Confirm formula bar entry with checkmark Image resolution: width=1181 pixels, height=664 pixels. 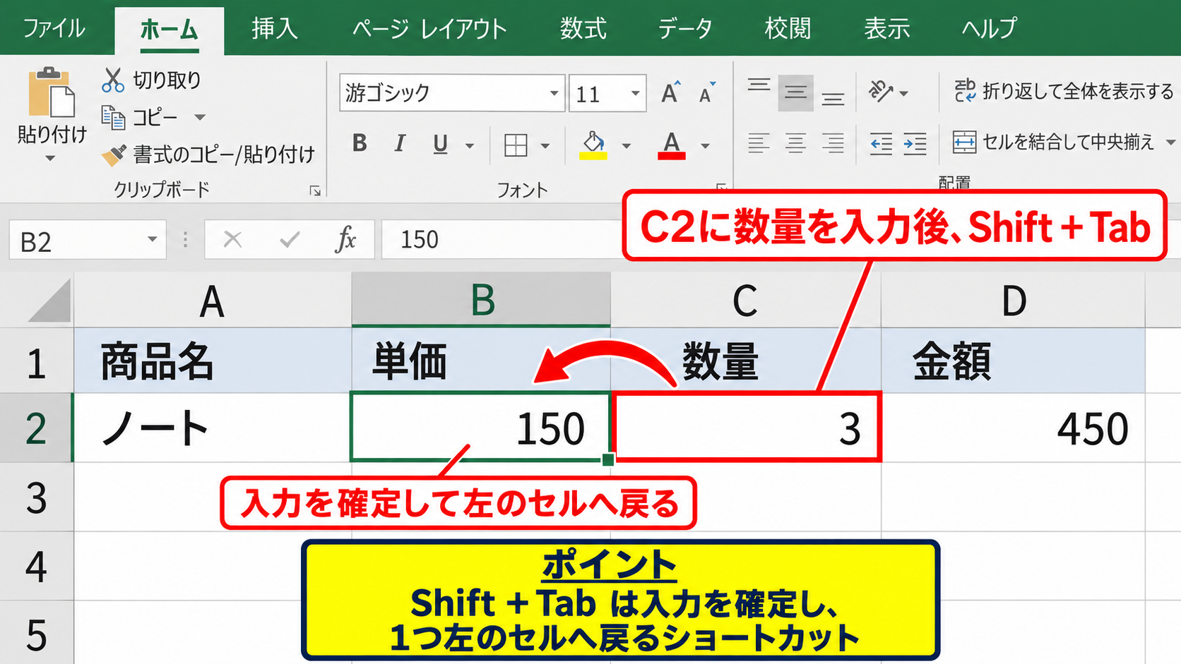pyautogui.click(x=290, y=240)
